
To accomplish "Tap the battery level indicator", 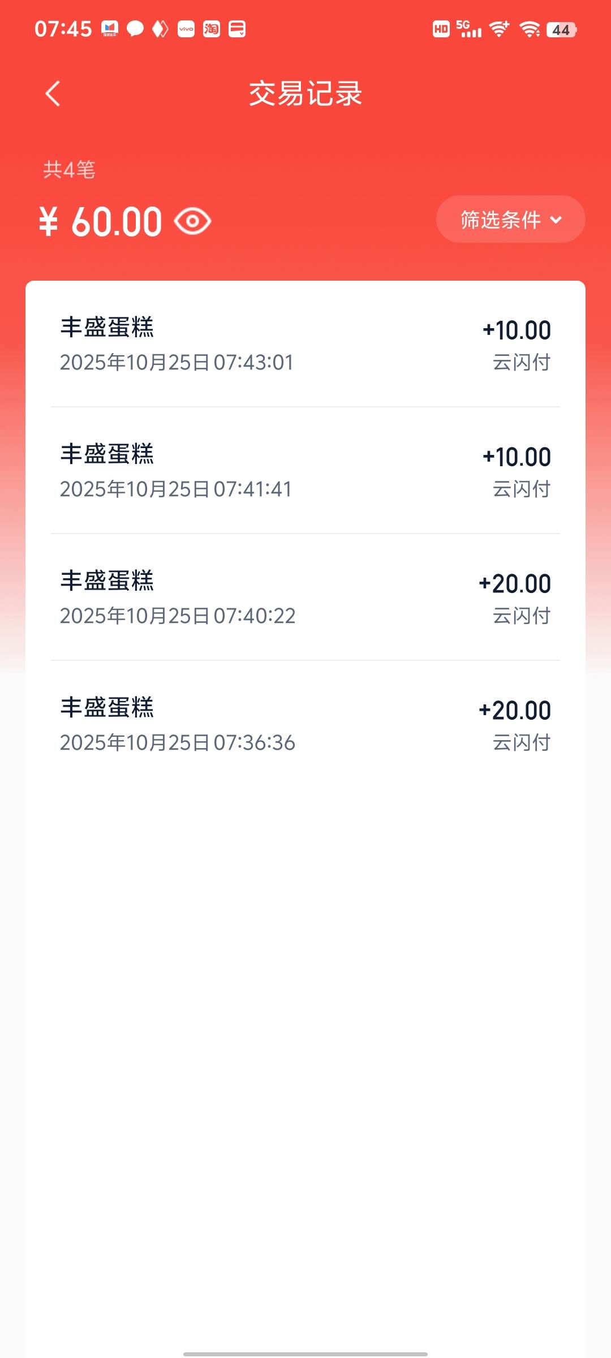I will click(561, 29).
